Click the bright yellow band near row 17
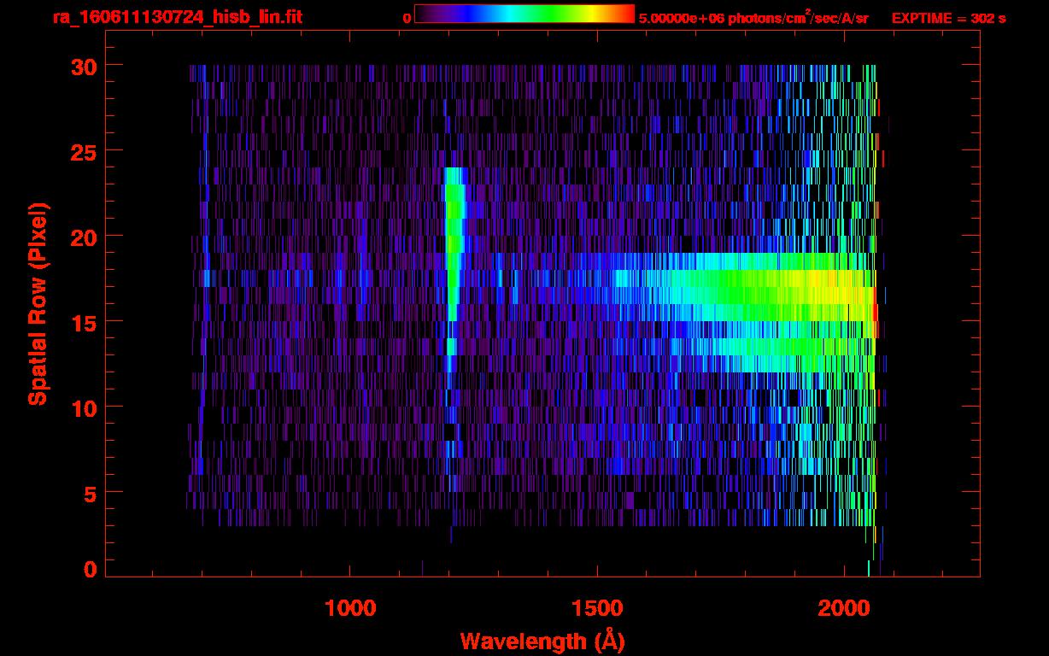 (820, 290)
